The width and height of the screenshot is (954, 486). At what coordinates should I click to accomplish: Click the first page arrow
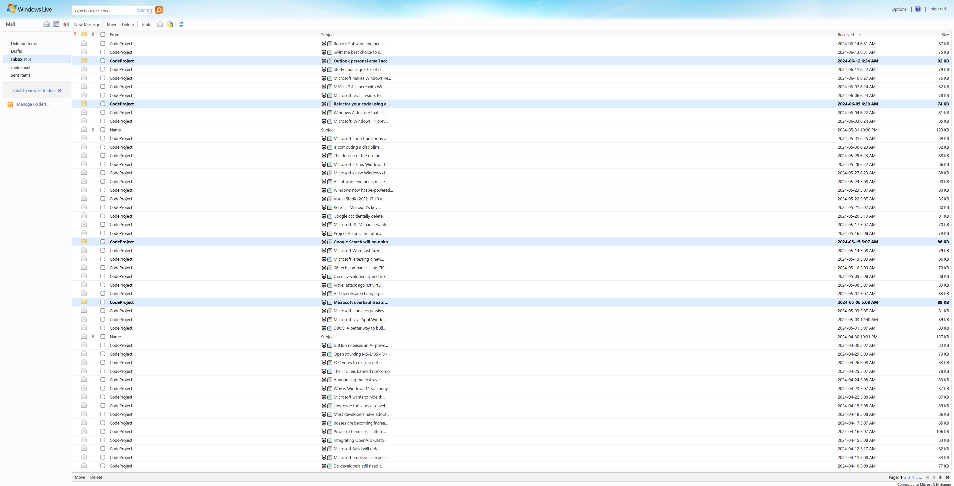coord(927,477)
